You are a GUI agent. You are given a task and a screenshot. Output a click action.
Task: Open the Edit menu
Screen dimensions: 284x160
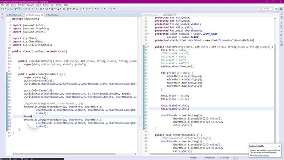pyautogui.click(x=7, y=5)
